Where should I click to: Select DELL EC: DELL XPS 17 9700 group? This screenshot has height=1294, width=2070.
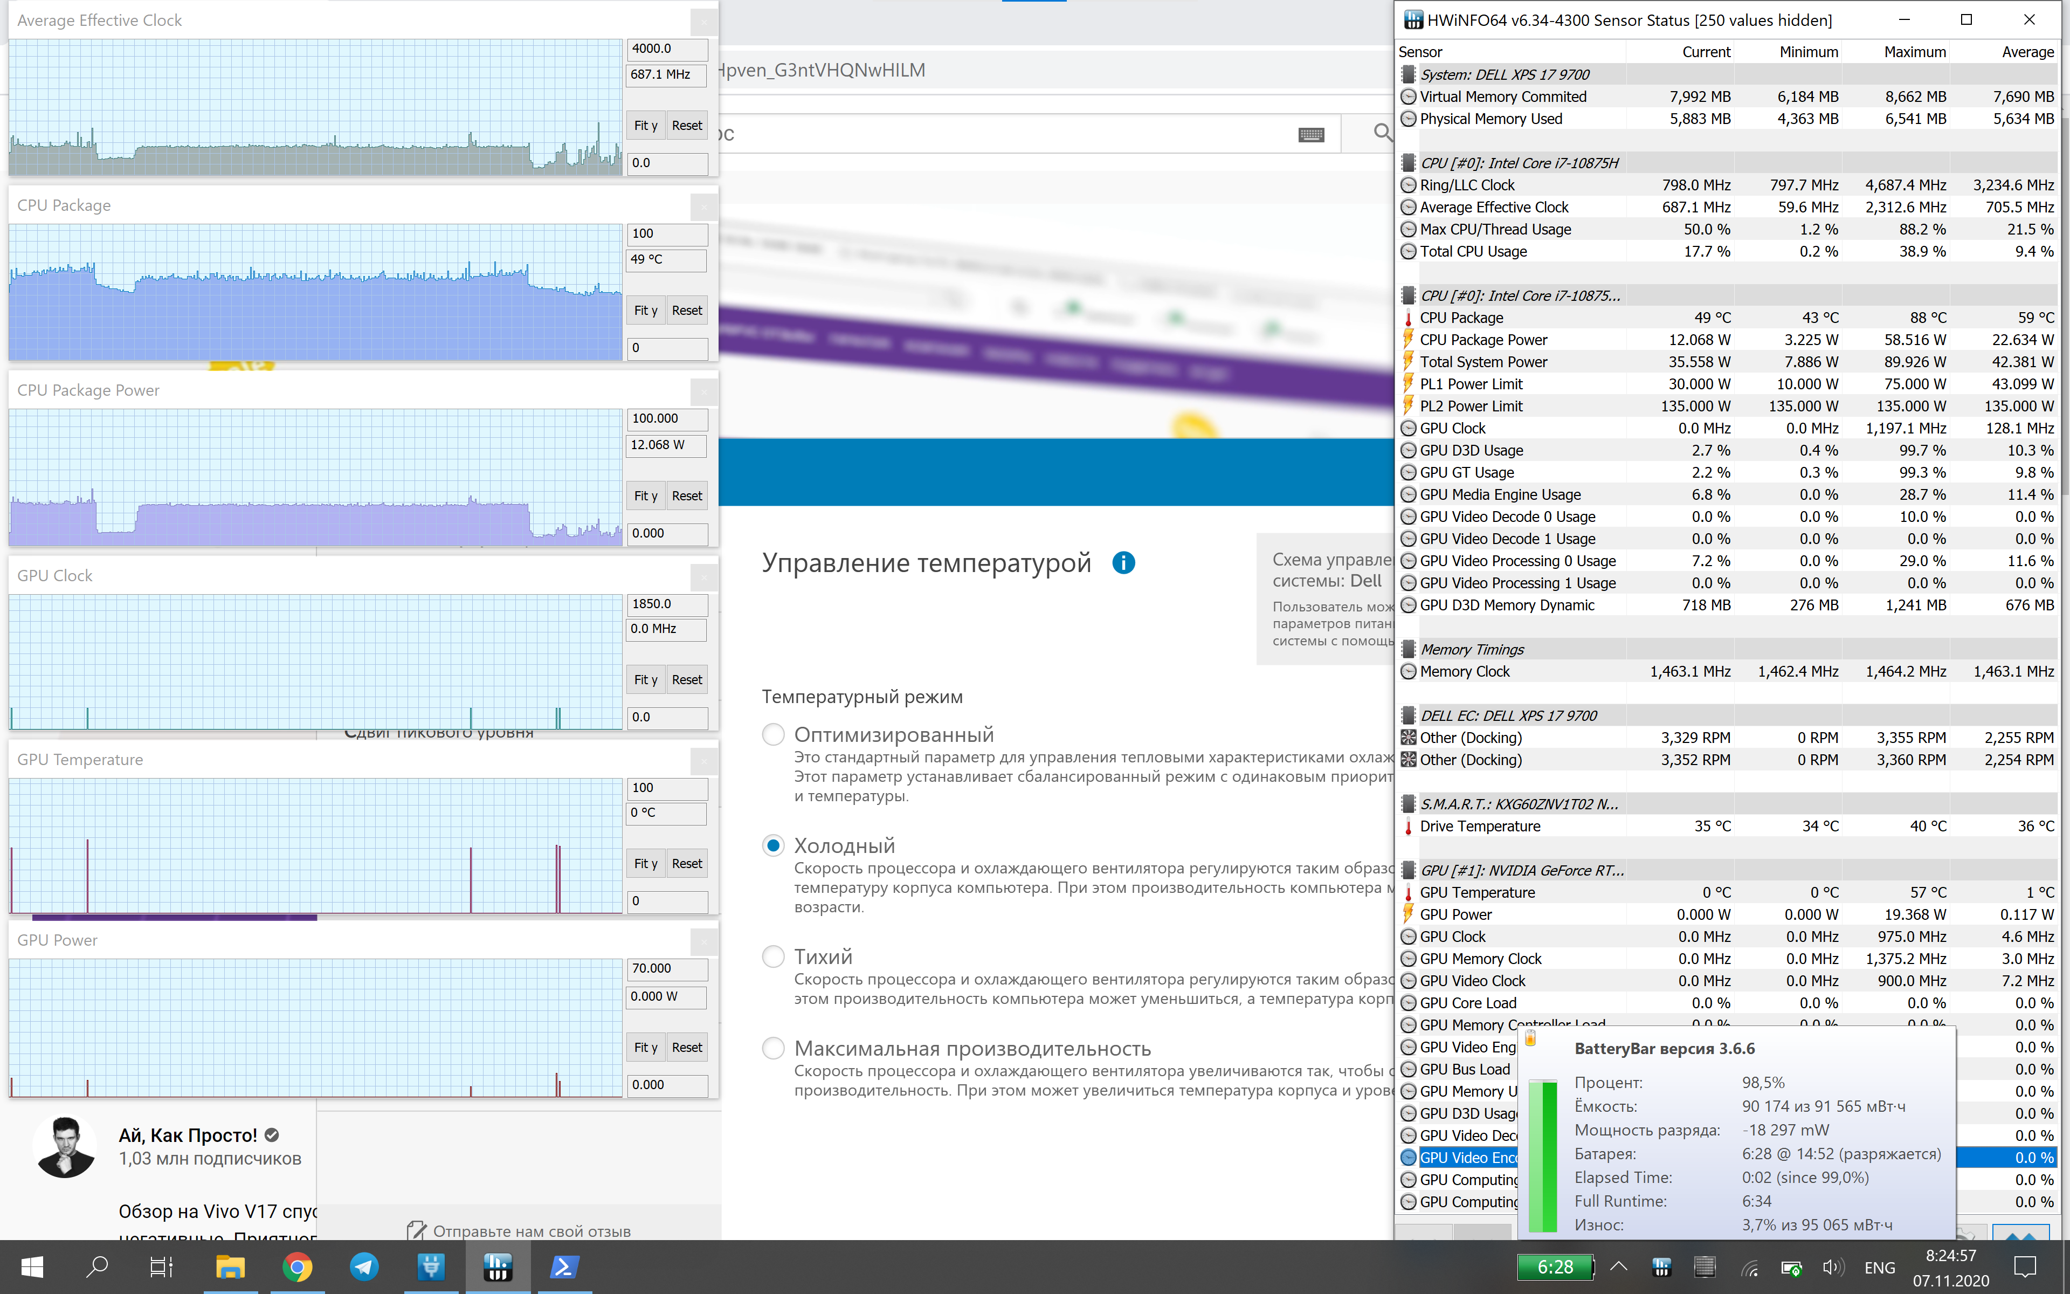click(x=1727, y=715)
